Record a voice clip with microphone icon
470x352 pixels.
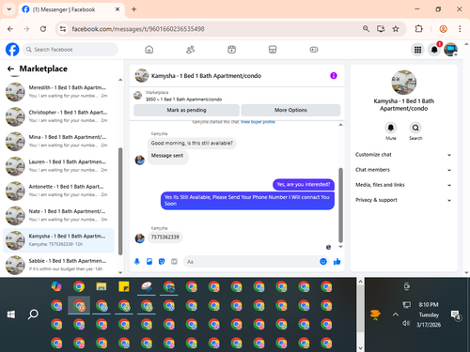click(x=137, y=262)
